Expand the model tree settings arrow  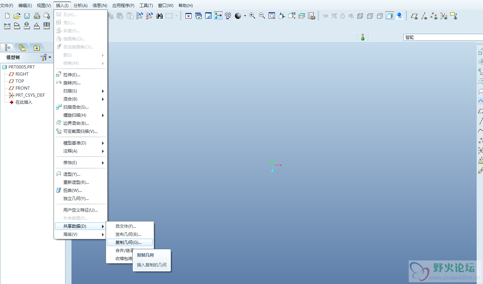pos(50,57)
